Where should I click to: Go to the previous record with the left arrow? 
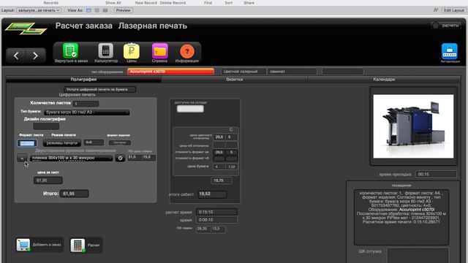click(16, 56)
